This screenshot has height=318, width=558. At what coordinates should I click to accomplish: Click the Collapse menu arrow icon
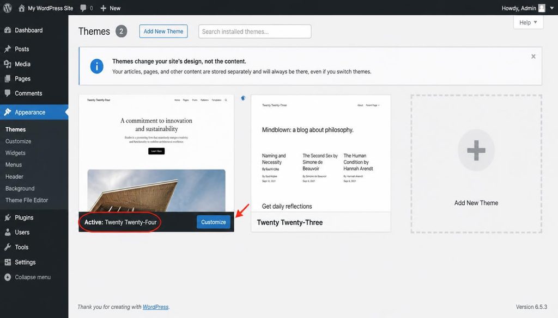click(x=8, y=277)
